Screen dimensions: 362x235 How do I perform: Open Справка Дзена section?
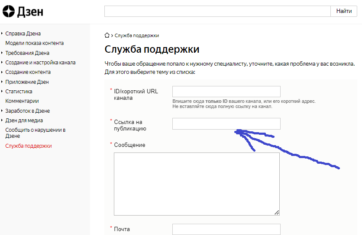23,34
